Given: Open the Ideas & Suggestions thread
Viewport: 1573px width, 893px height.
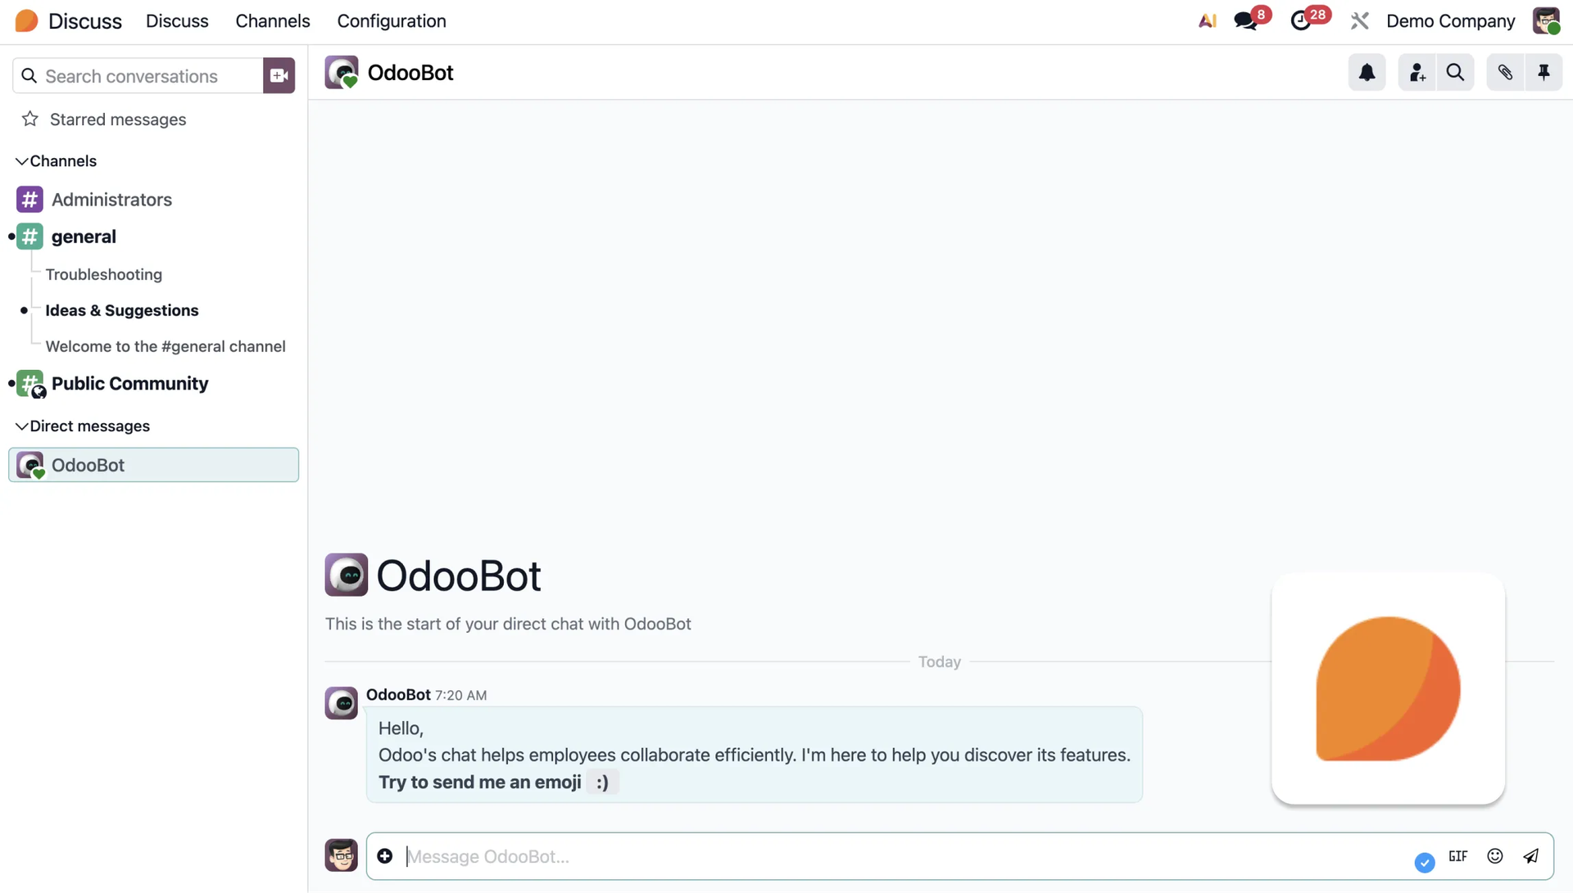Looking at the screenshot, I should pyautogui.click(x=122, y=310).
